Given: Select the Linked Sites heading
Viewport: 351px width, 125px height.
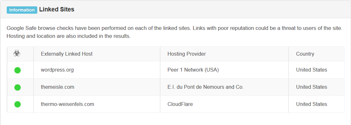Looking at the screenshot, I should 57,9.
